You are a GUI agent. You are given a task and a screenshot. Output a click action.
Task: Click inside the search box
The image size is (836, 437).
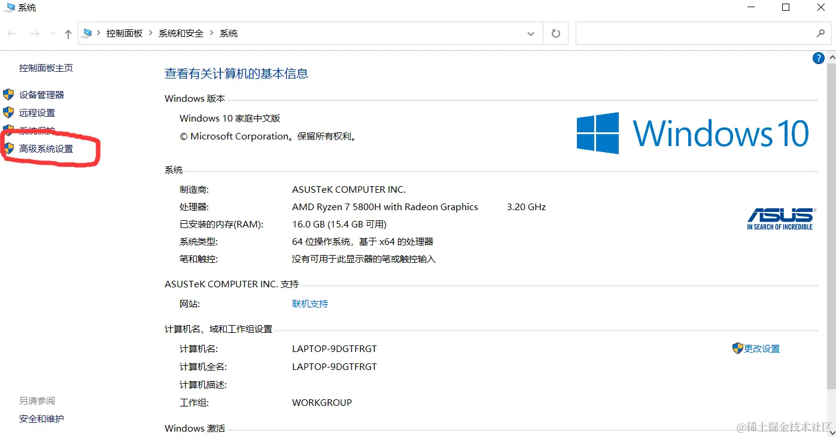[688, 34]
